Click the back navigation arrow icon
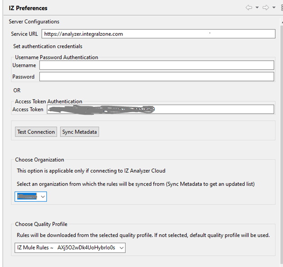283x267 pixels. click(249, 8)
